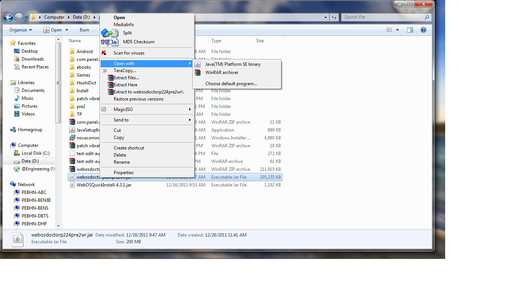Expand the Open button dropdown arrow
The height and width of the screenshot is (287, 511).
click(x=67, y=30)
